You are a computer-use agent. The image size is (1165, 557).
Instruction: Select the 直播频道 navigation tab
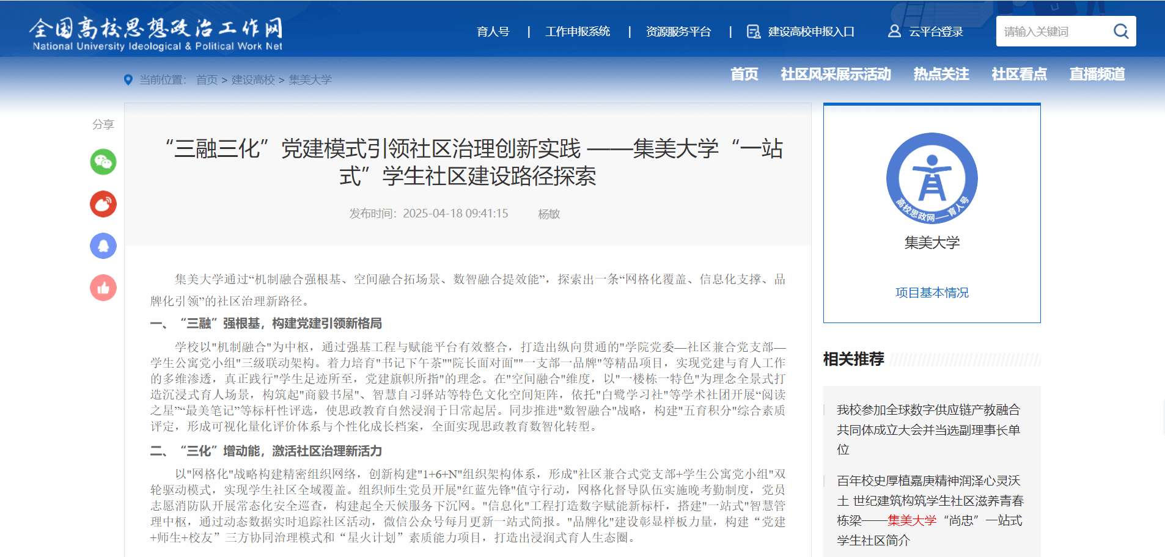[1097, 75]
